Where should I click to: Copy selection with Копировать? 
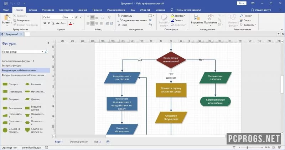point(21,20)
